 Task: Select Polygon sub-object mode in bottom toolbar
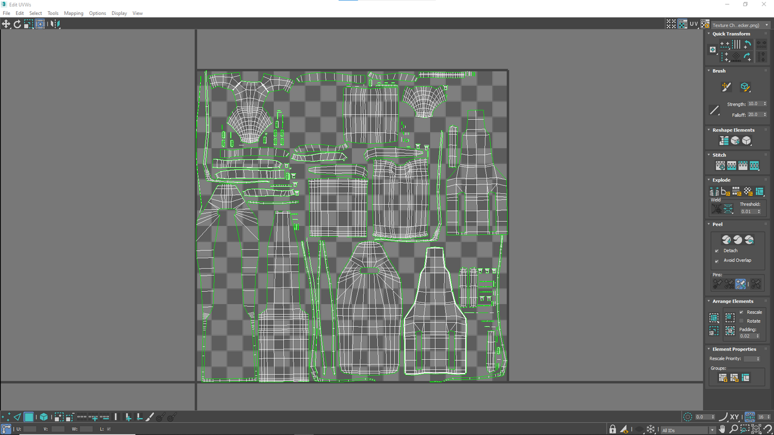click(29, 417)
